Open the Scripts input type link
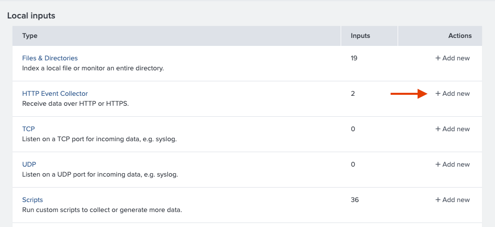 click(32, 200)
